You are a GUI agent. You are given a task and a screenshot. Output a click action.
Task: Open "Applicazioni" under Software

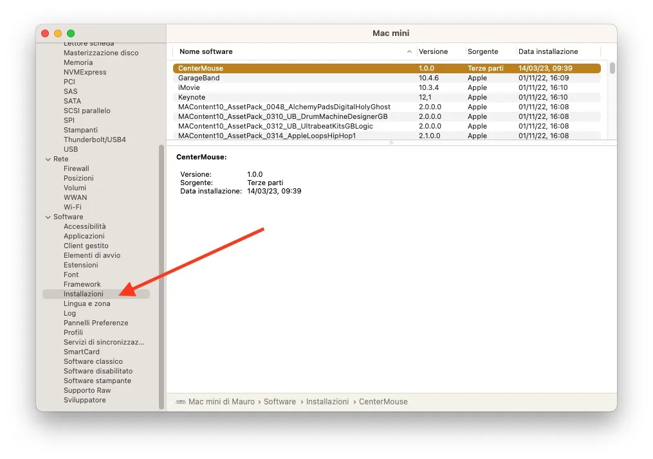tap(84, 236)
